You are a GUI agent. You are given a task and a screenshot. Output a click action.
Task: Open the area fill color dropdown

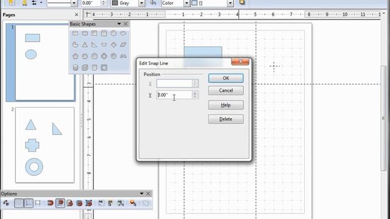pos(230,3)
